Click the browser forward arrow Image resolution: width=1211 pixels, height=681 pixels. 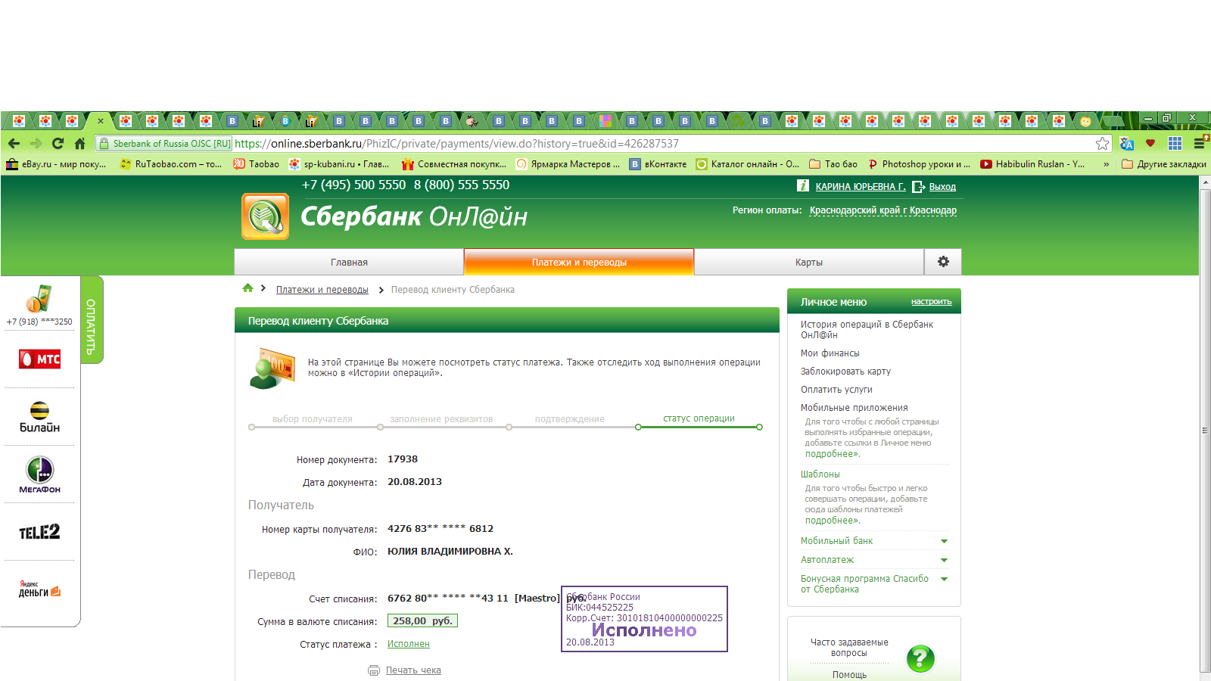36,143
